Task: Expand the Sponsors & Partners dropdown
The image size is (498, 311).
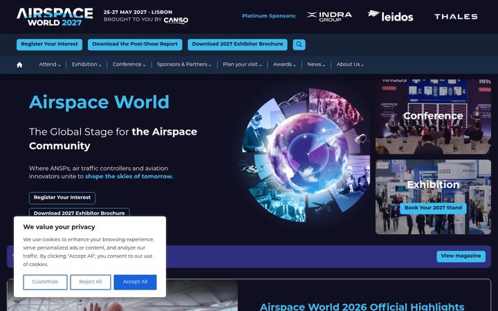Action: pyautogui.click(x=184, y=64)
